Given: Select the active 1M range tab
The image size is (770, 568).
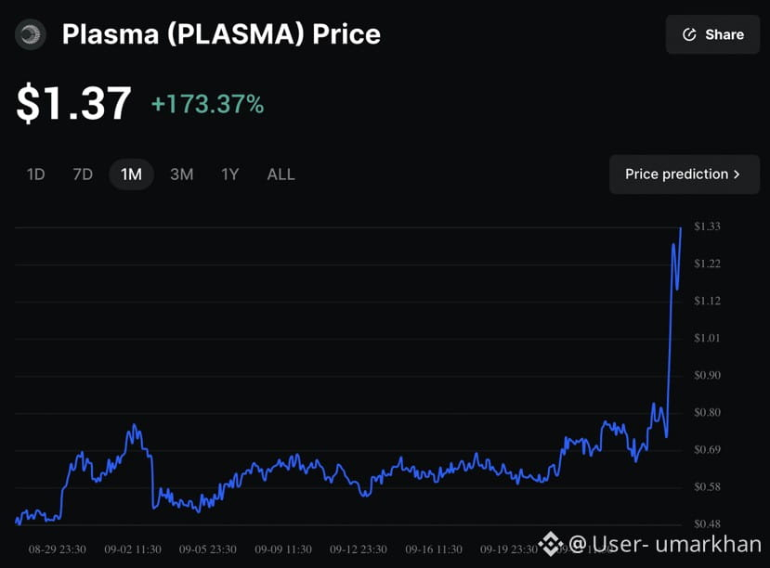Looking at the screenshot, I should click(131, 174).
